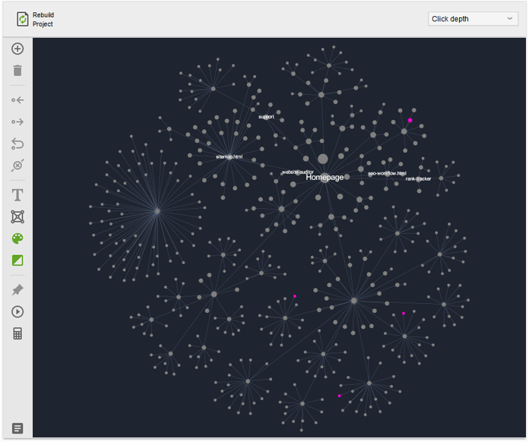Click the website-auditor node label
The width and height of the screenshot is (529, 442).
pyautogui.click(x=298, y=172)
